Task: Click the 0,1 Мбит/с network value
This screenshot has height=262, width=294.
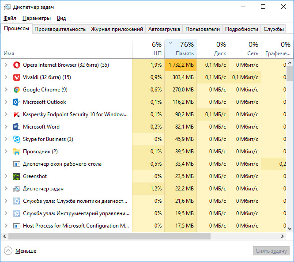Action: [245, 77]
